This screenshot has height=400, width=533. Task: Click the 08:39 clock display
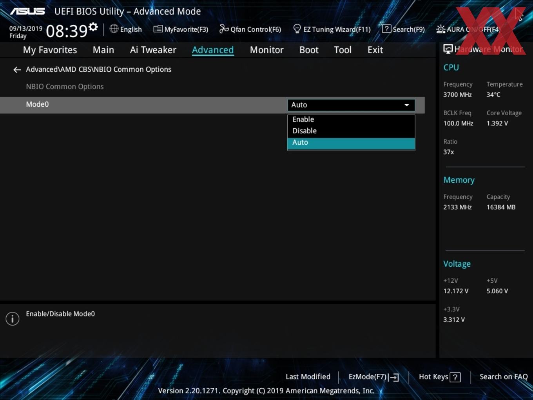point(67,31)
